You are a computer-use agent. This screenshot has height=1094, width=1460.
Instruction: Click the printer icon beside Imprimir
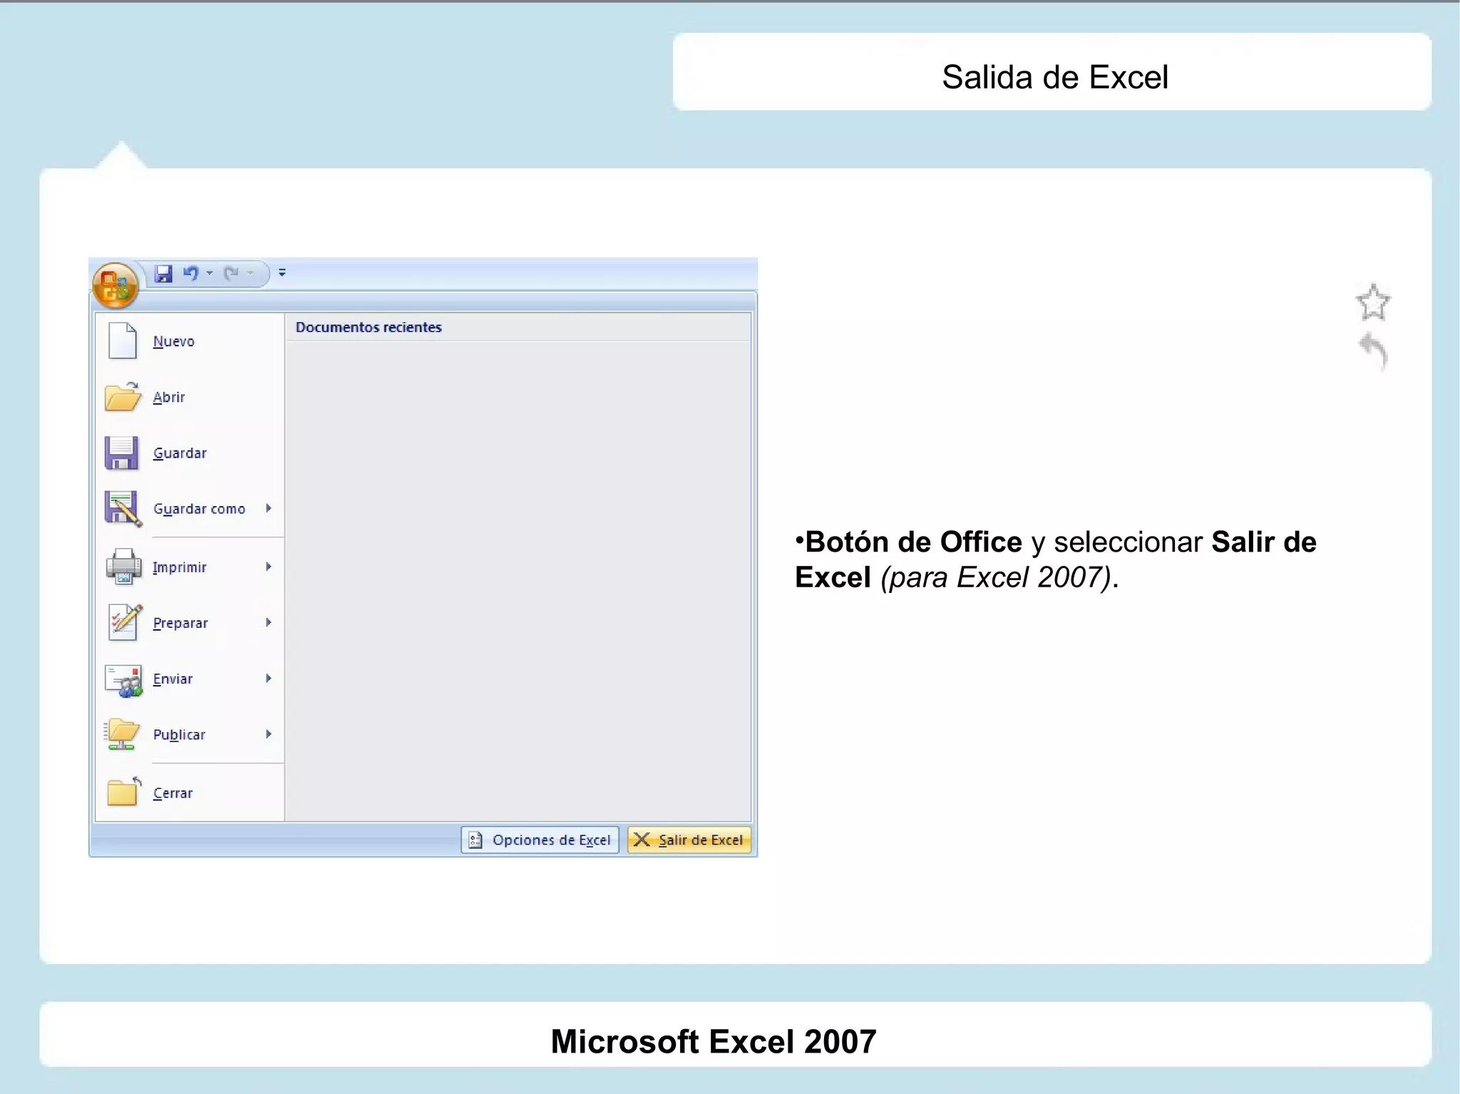pos(123,567)
